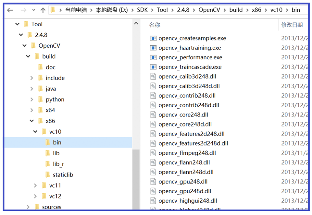This screenshot has height=215, width=312.
Task: Select opencv_features2d248d.dll file icon
Action: tap(153, 143)
